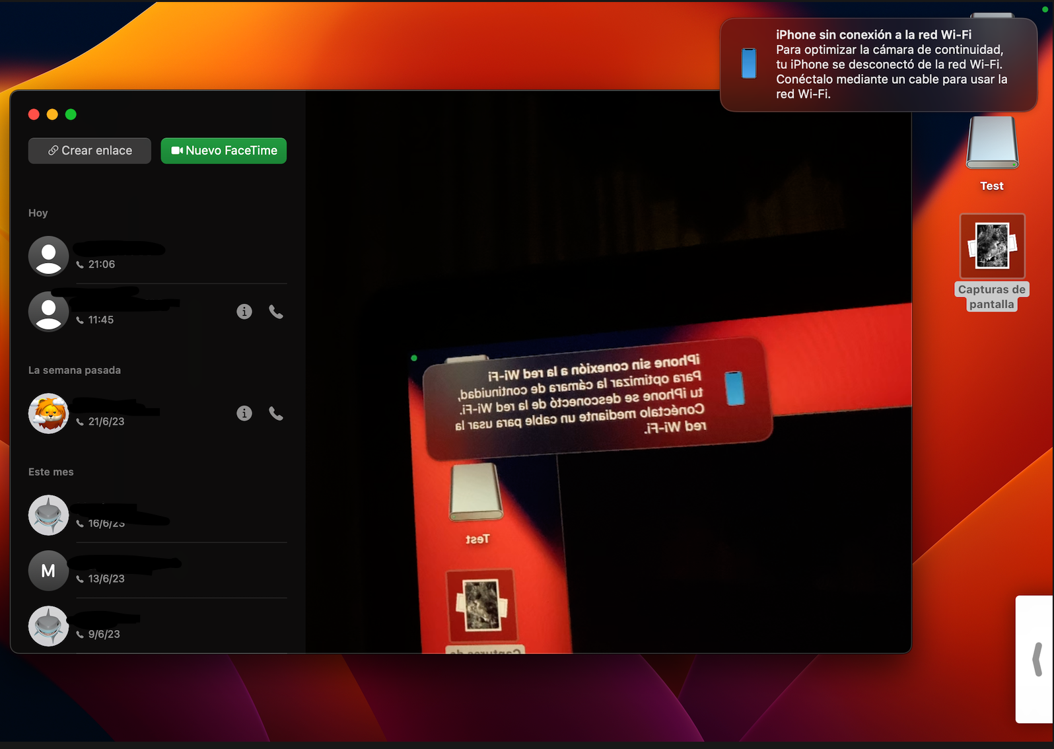This screenshot has width=1054, height=749.
Task: Click the shark avatar dated 9/6/23
Action: coord(49,626)
